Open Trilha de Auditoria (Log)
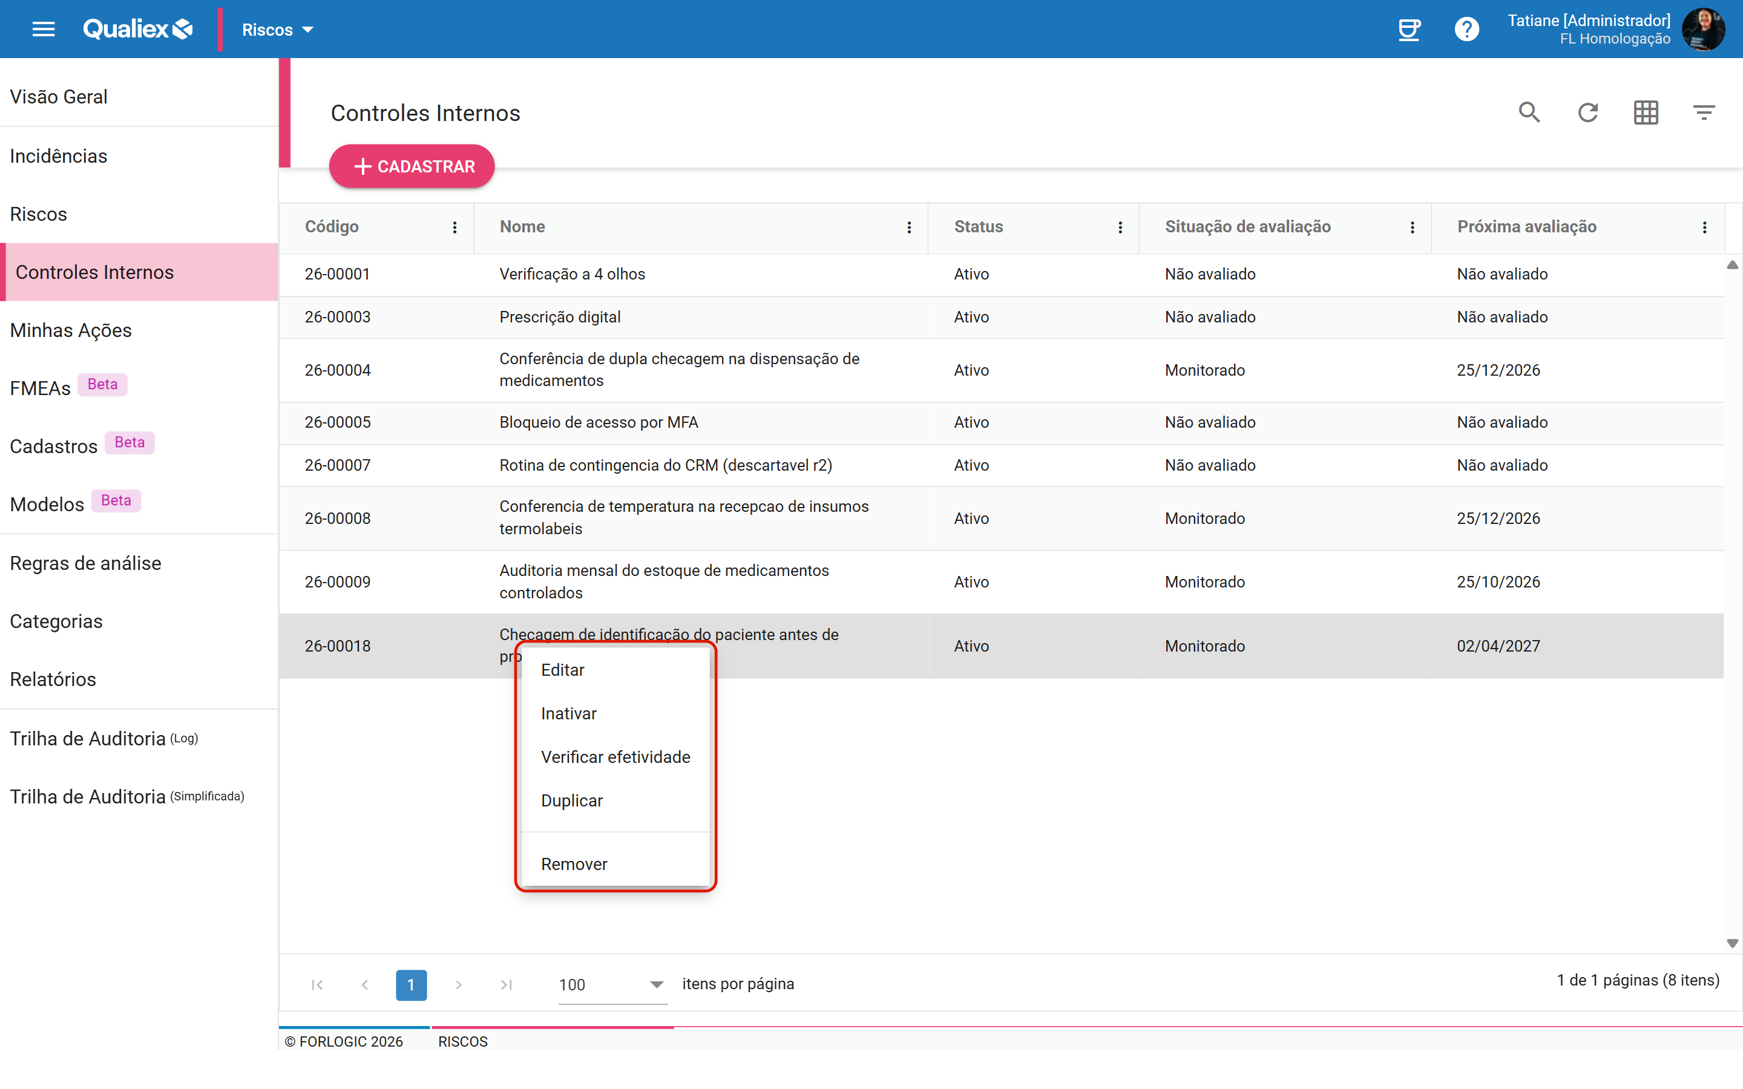1743x1089 pixels. (139, 738)
